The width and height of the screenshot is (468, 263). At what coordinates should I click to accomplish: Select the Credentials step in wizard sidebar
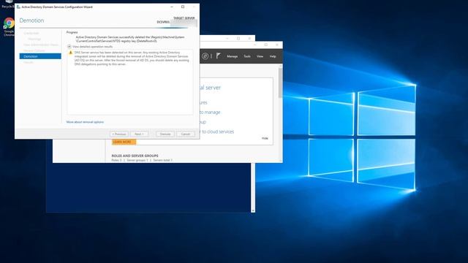pos(31,33)
